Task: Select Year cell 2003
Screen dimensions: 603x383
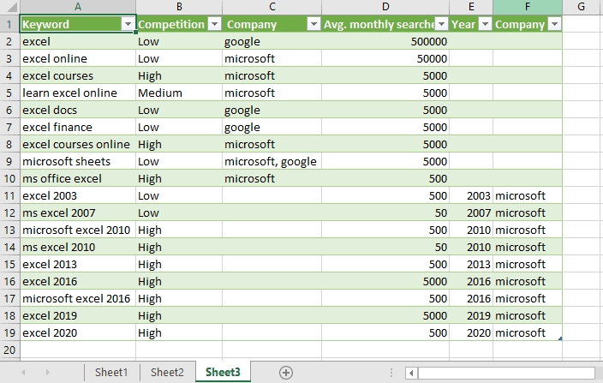Action: coord(471,195)
